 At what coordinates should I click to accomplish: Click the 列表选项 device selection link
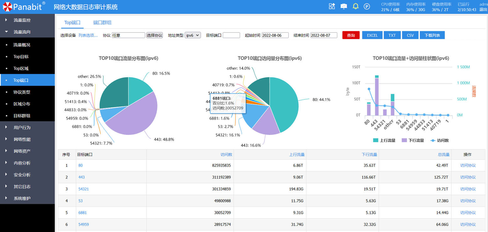[x=88, y=35]
